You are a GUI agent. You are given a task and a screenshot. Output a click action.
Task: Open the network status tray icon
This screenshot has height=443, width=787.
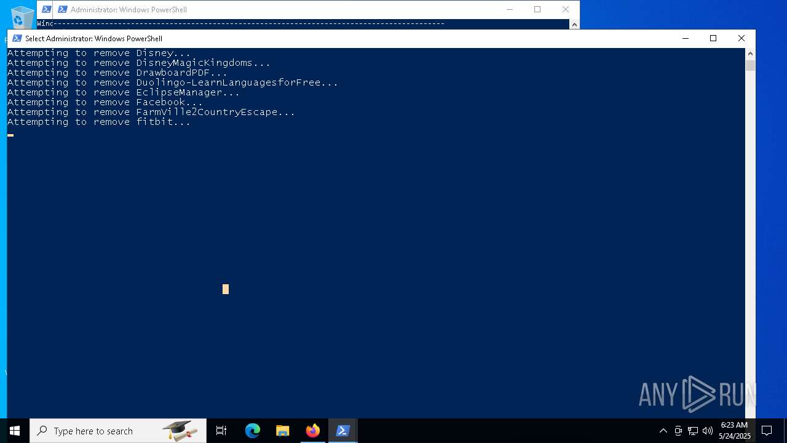pyautogui.click(x=693, y=431)
